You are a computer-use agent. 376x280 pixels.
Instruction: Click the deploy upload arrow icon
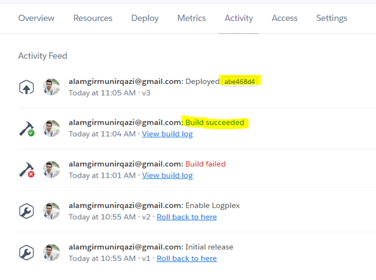tap(26, 87)
